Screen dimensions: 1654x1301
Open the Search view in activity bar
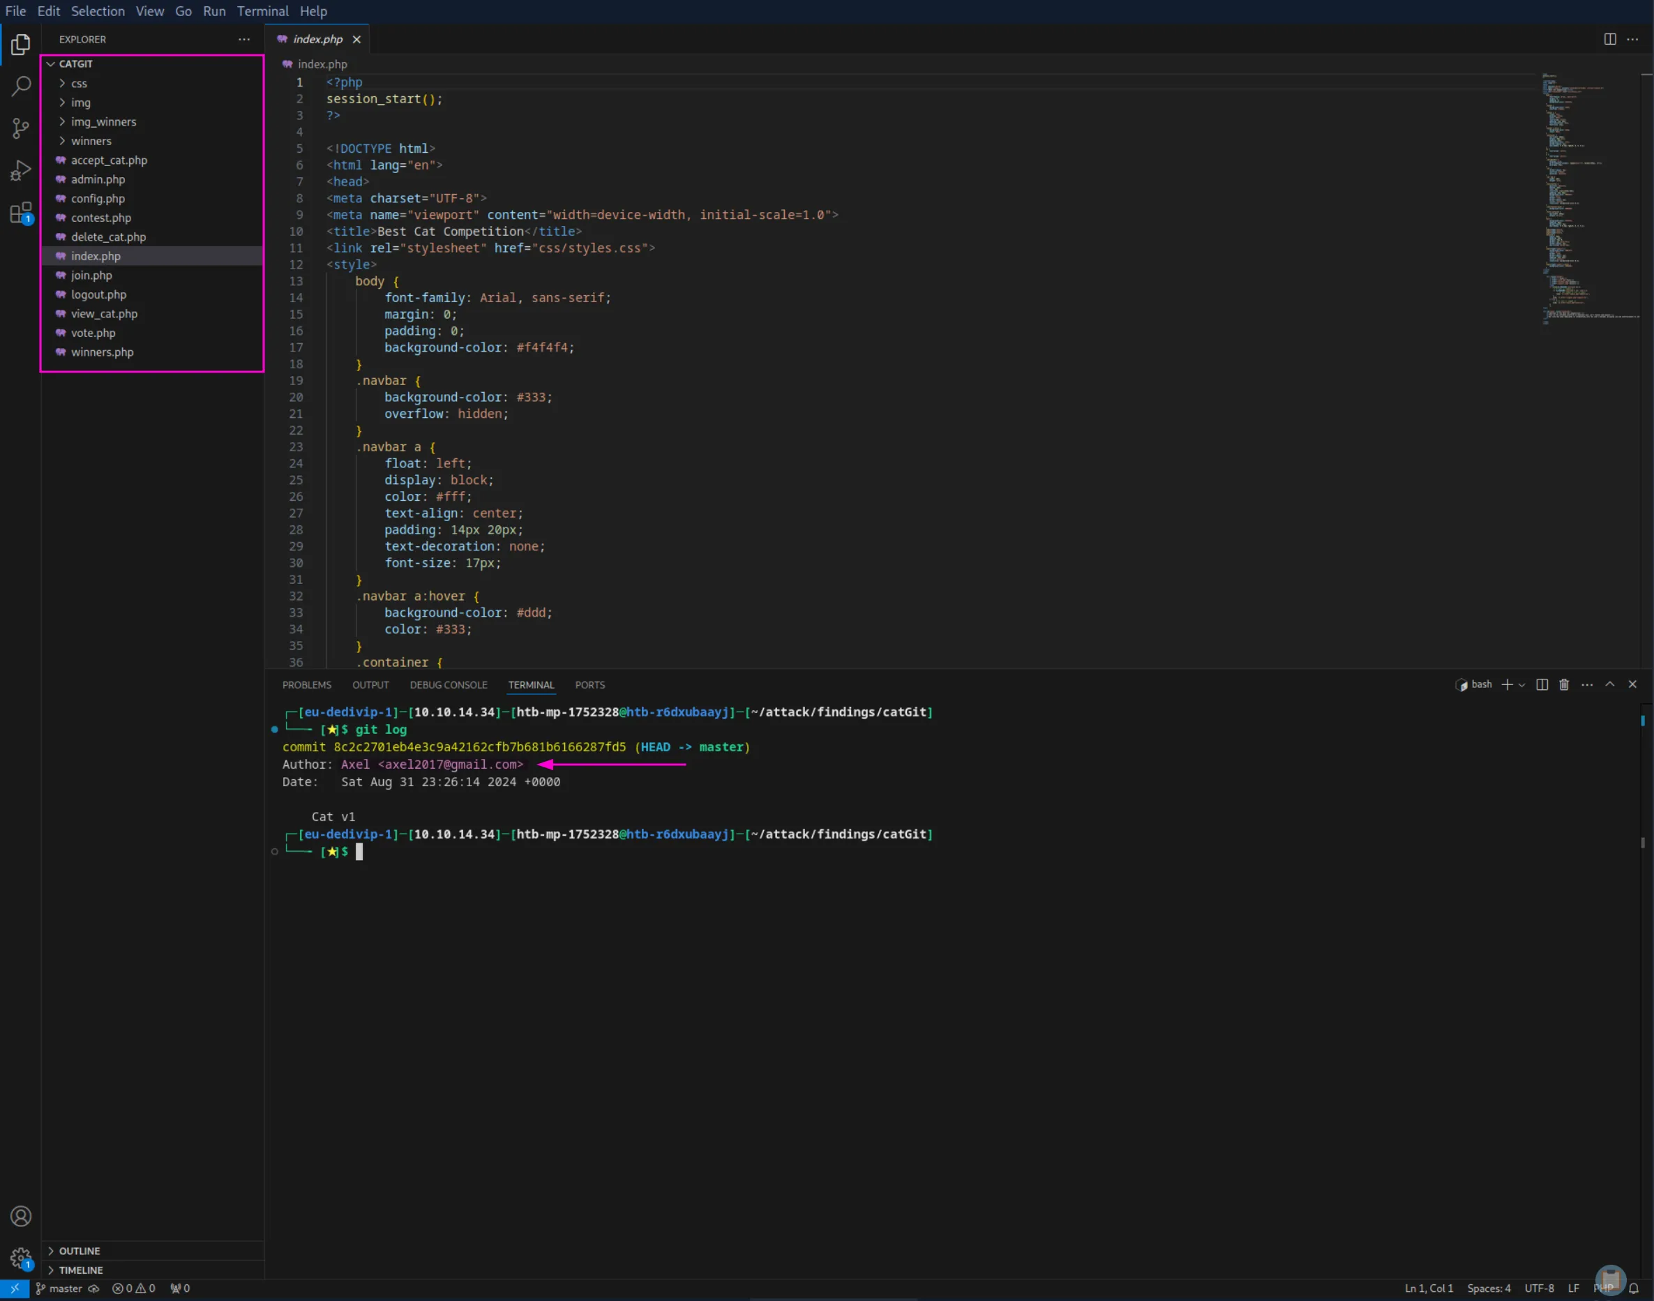(x=20, y=86)
